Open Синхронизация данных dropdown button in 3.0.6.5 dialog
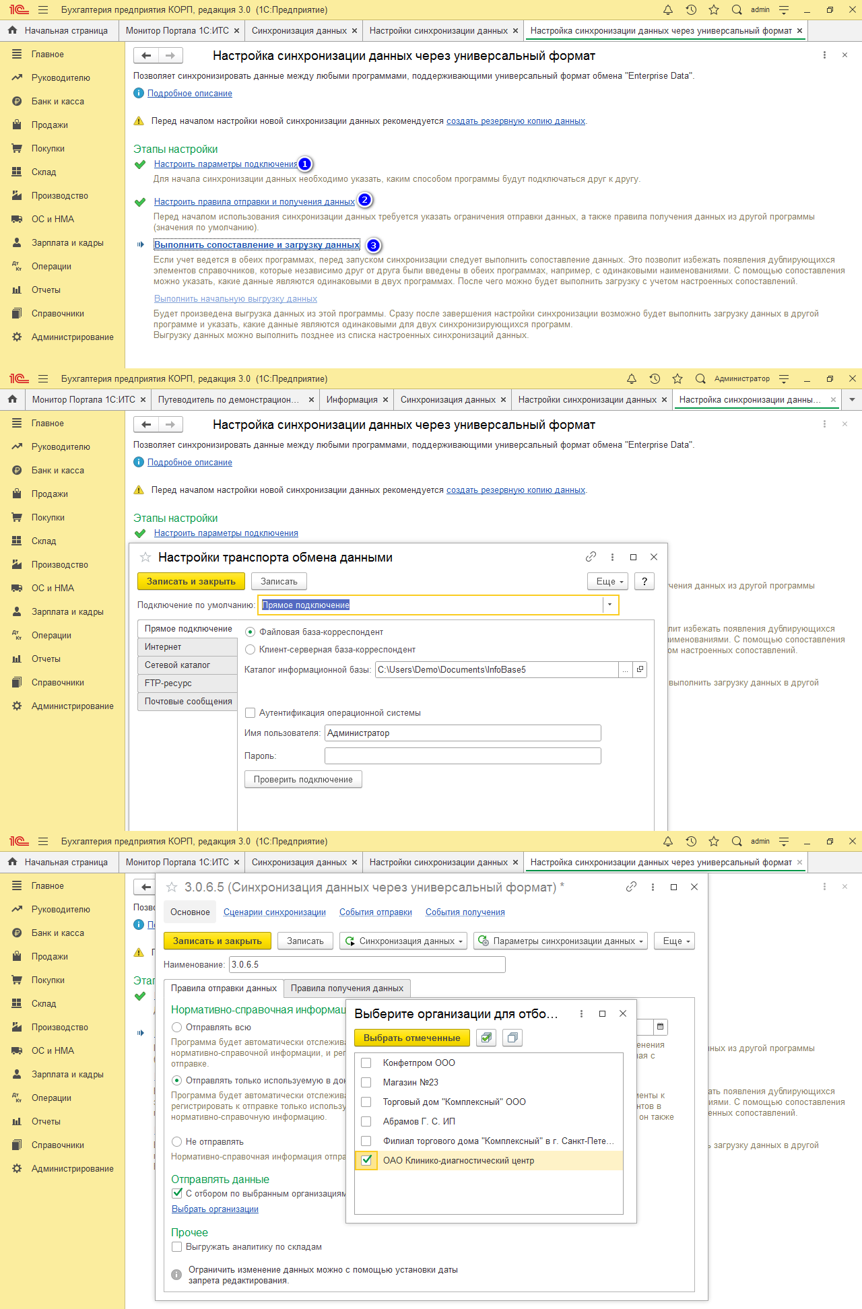The image size is (862, 1309). click(x=404, y=941)
